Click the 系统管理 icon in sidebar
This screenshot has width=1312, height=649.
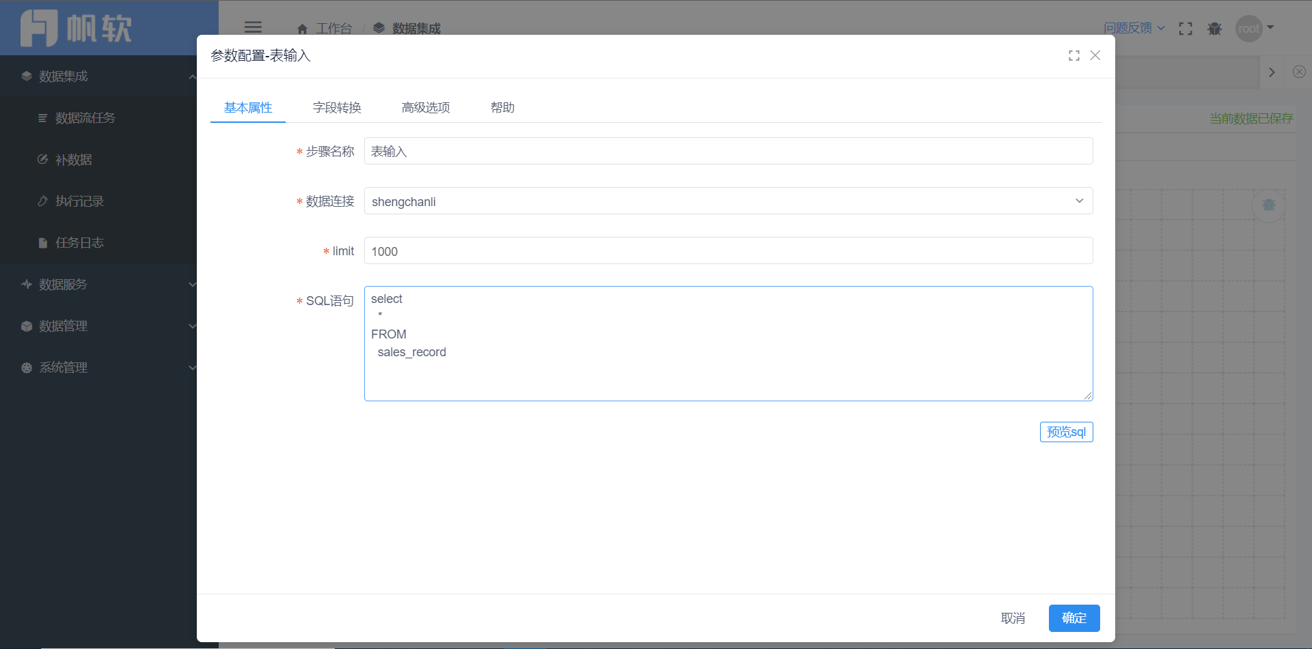[x=27, y=368]
